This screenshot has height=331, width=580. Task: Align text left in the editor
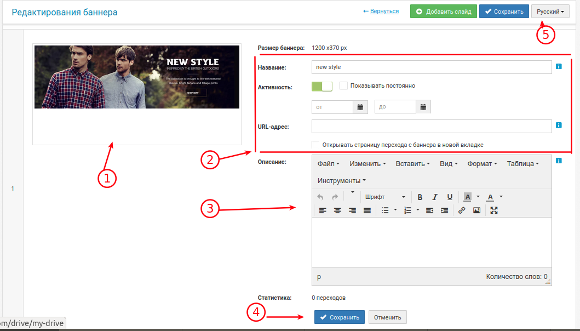click(323, 210)
